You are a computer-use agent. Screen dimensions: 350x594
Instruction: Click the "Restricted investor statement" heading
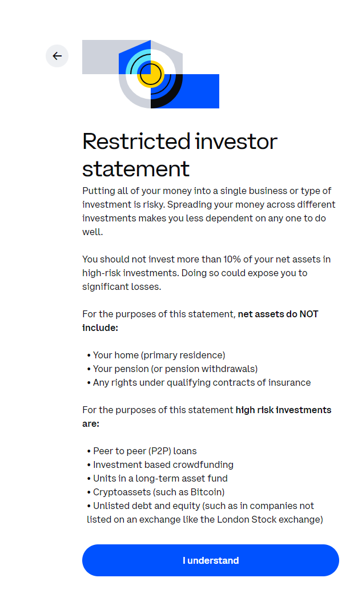[x=180, y=155]
